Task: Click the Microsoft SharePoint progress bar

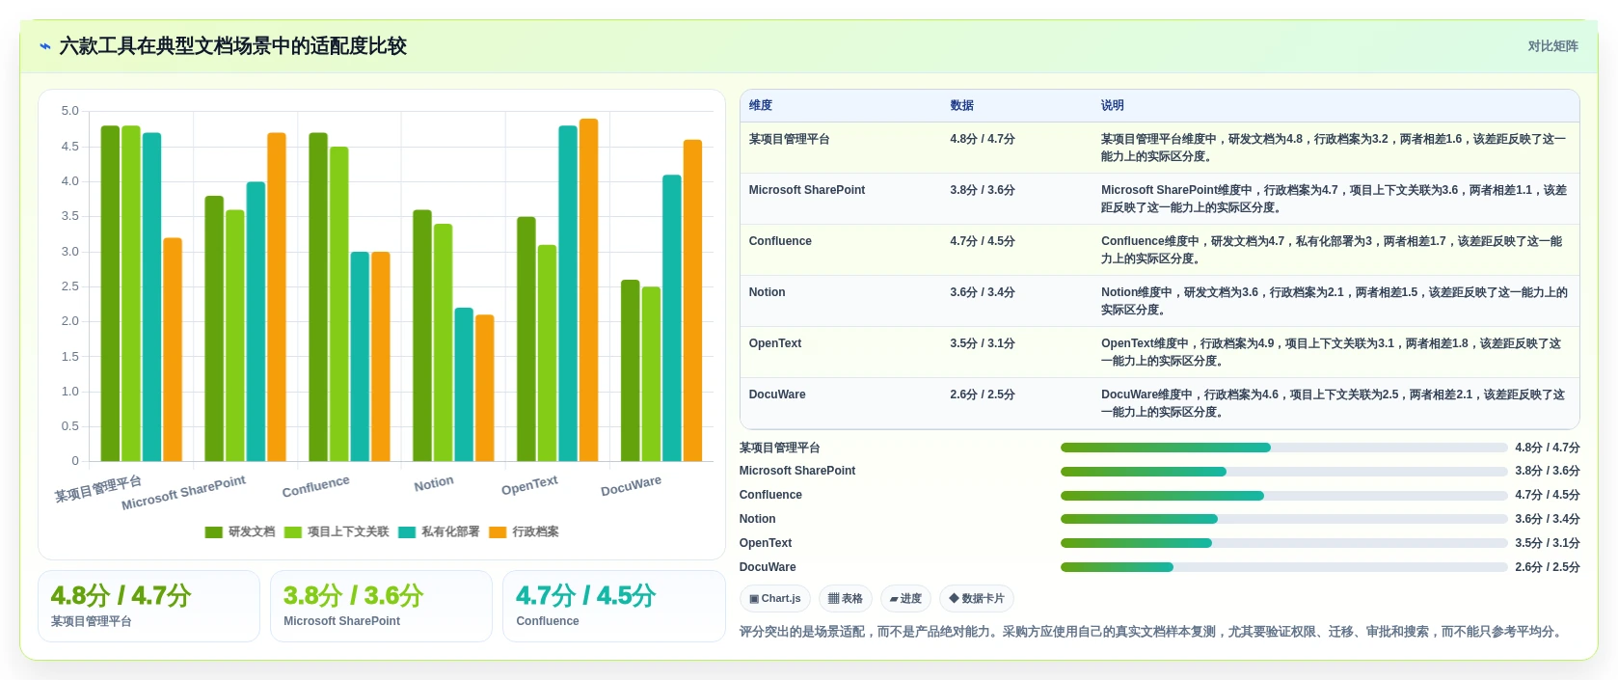Action: click(x=1283, y=472)
